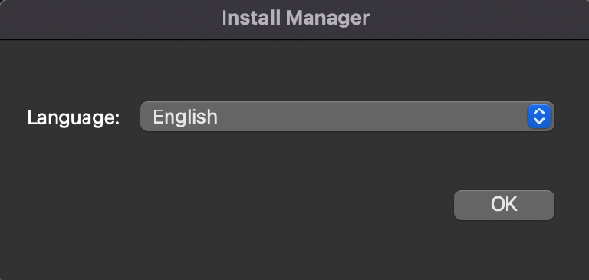Viewport: 589px width, 280px height.
Task: Click the empty area above the Language row
Action: pos(294,70)
